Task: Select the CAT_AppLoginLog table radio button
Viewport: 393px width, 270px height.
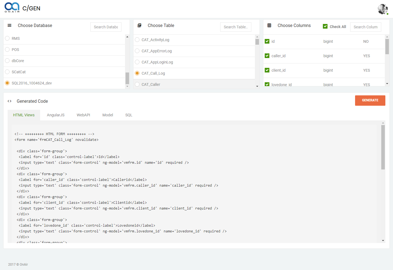Action: (x=137, y=62)
